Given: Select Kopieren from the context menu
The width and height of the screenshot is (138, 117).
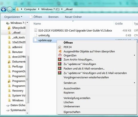Looking at the screenshot, I should click(69, 93).
